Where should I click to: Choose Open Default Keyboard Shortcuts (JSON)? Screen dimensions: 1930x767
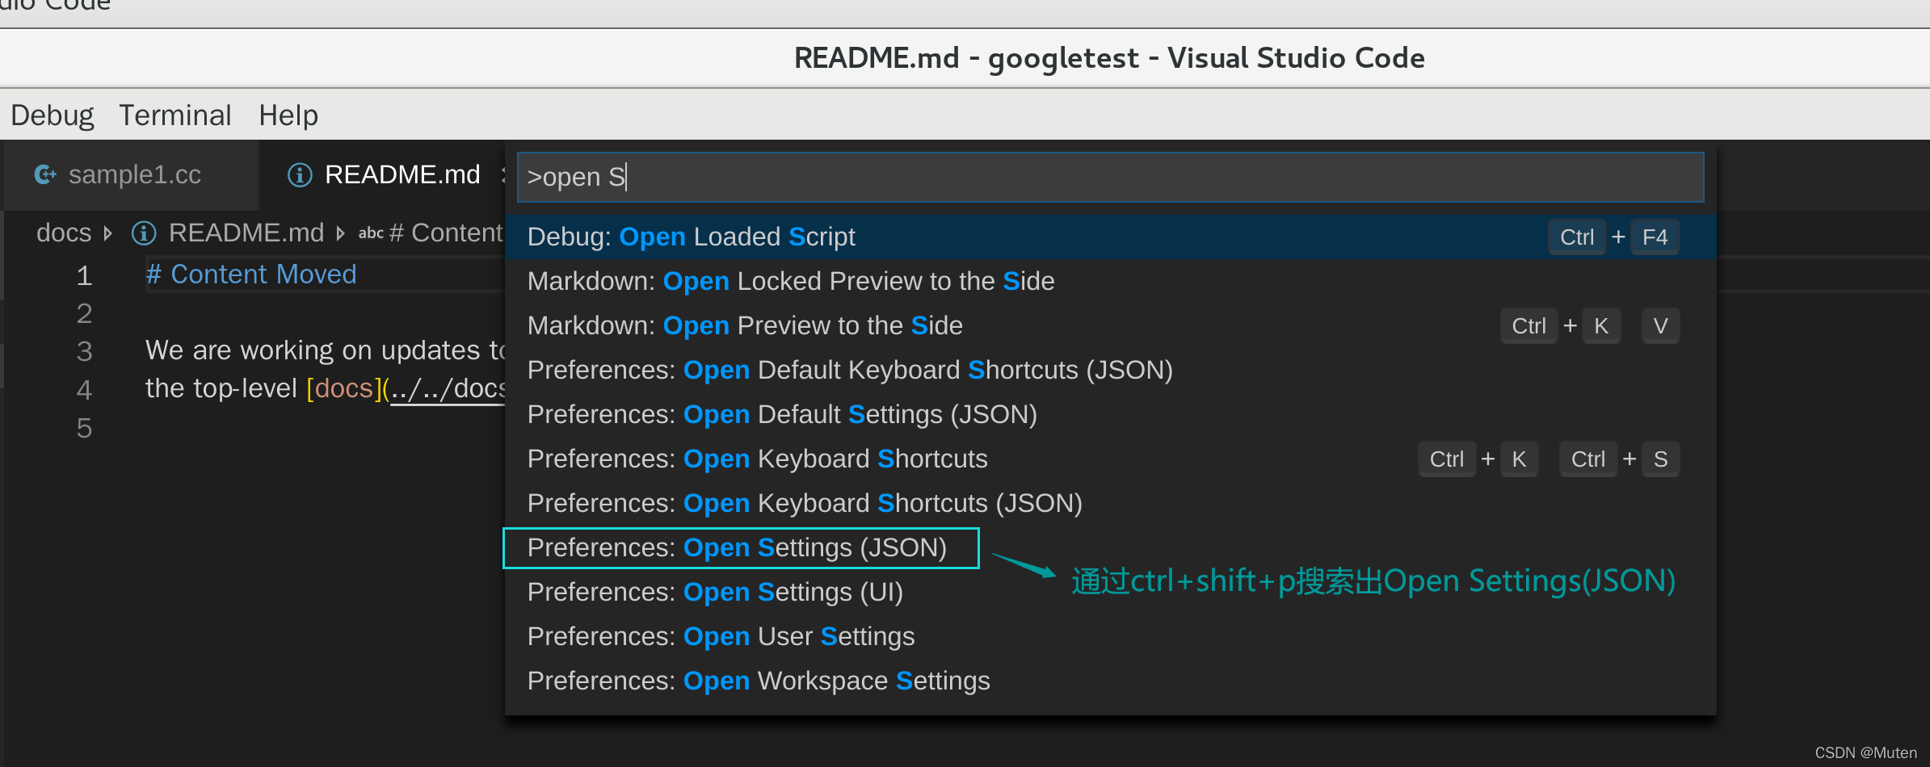[1110, 370]
